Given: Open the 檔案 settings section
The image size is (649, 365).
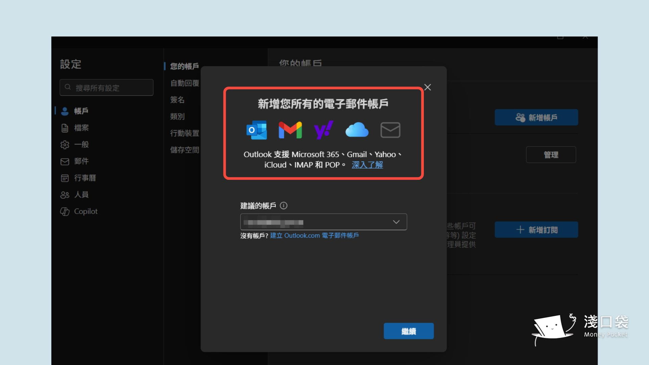Looking at the screenshot, I should (81, 128).
